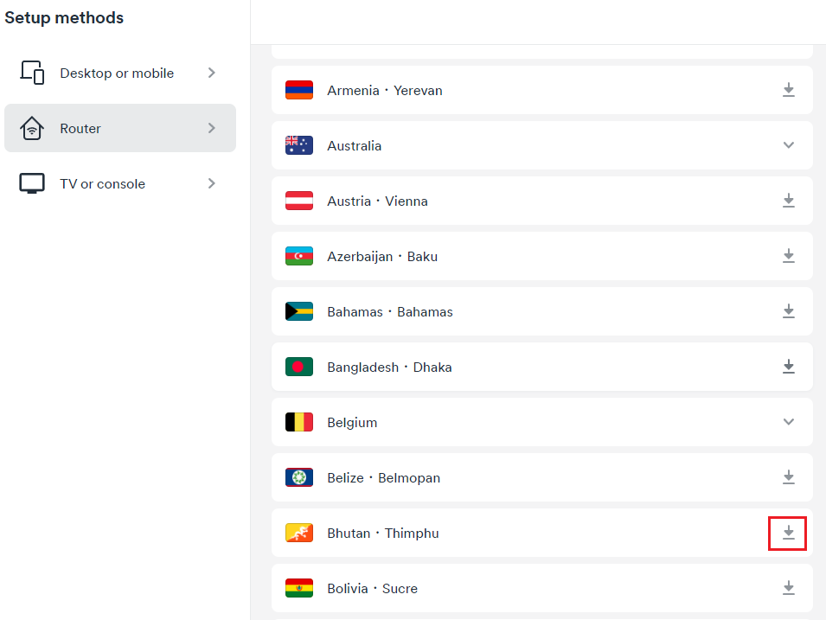Viewport: 826px width, 620px height.
Task: Download the Belize Belmopan configuration file
Action: [788, 477]
